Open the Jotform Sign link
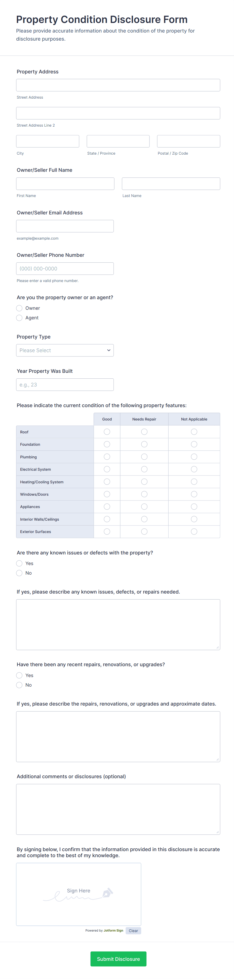This screenshot has width=234, height=979. pos(113,931)
